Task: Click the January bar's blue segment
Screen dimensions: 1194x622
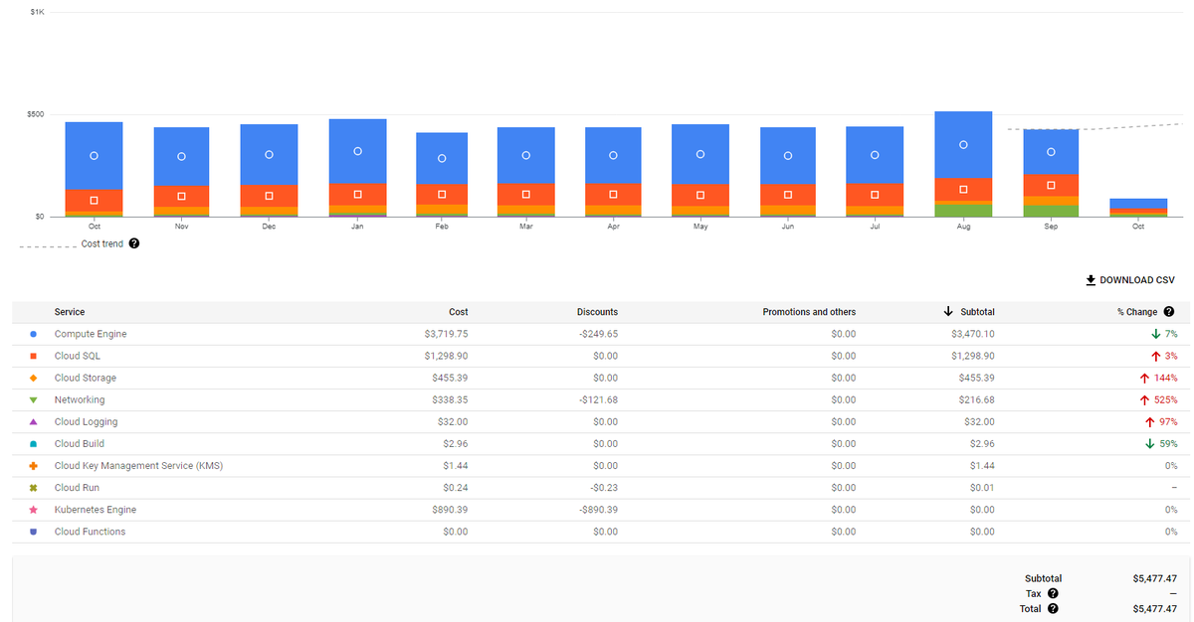Action: point(357,151)
